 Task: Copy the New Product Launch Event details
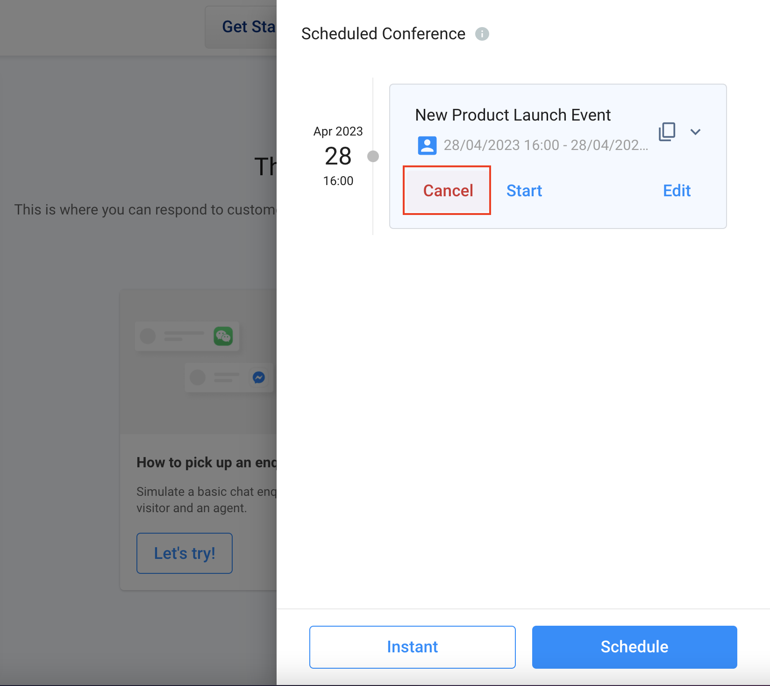click(x=667, y=132)
